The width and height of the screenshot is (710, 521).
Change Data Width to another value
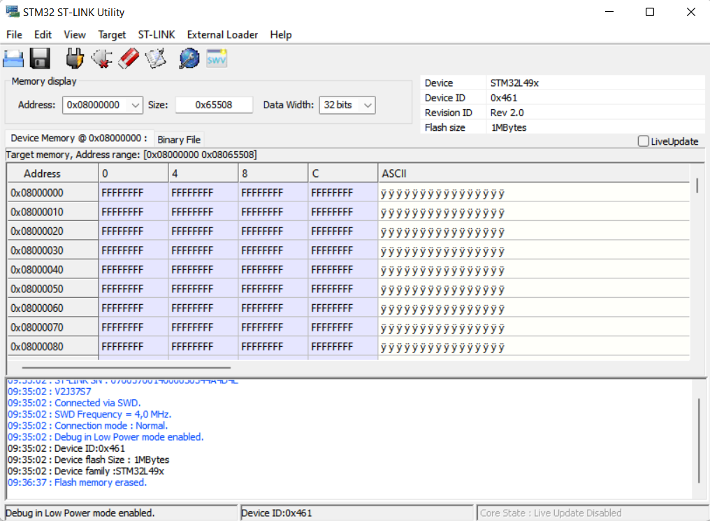pos(368,105)
